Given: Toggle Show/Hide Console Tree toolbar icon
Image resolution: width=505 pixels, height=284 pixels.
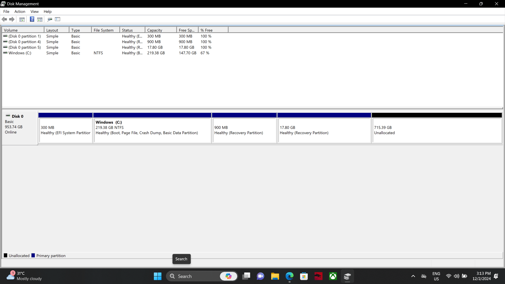Looking at the screenshot, I should click(22, 19).
